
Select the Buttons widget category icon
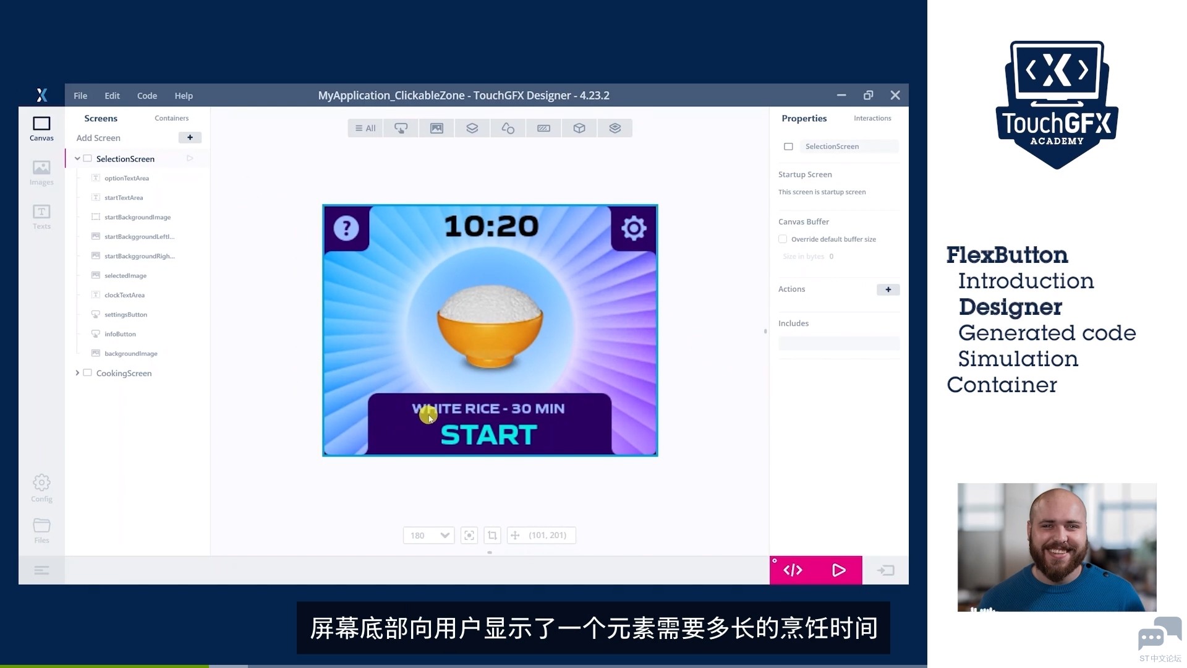pyautogui.click(x=401, y=128)
